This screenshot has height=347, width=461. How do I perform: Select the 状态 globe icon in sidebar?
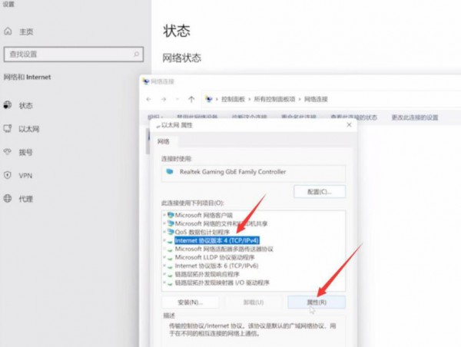8,105
